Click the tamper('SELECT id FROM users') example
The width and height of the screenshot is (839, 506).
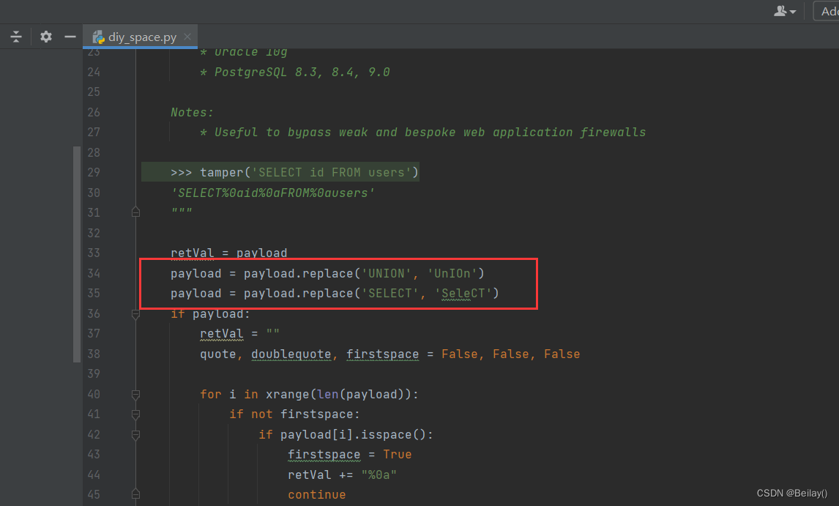point(309,172)
